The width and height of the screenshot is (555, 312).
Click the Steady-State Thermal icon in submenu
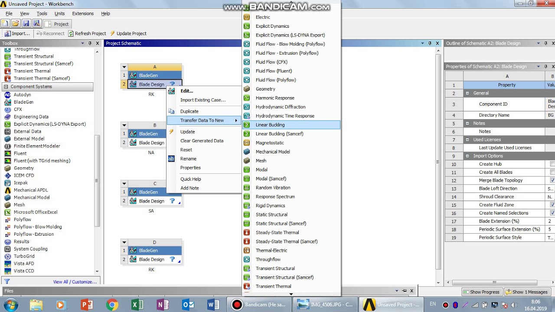tap(247, 233)
